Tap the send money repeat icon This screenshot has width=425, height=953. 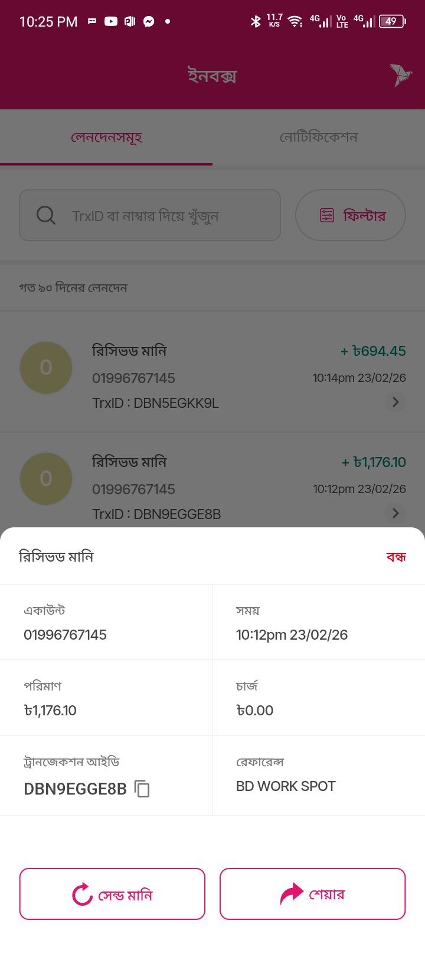(x=83, y=894)
